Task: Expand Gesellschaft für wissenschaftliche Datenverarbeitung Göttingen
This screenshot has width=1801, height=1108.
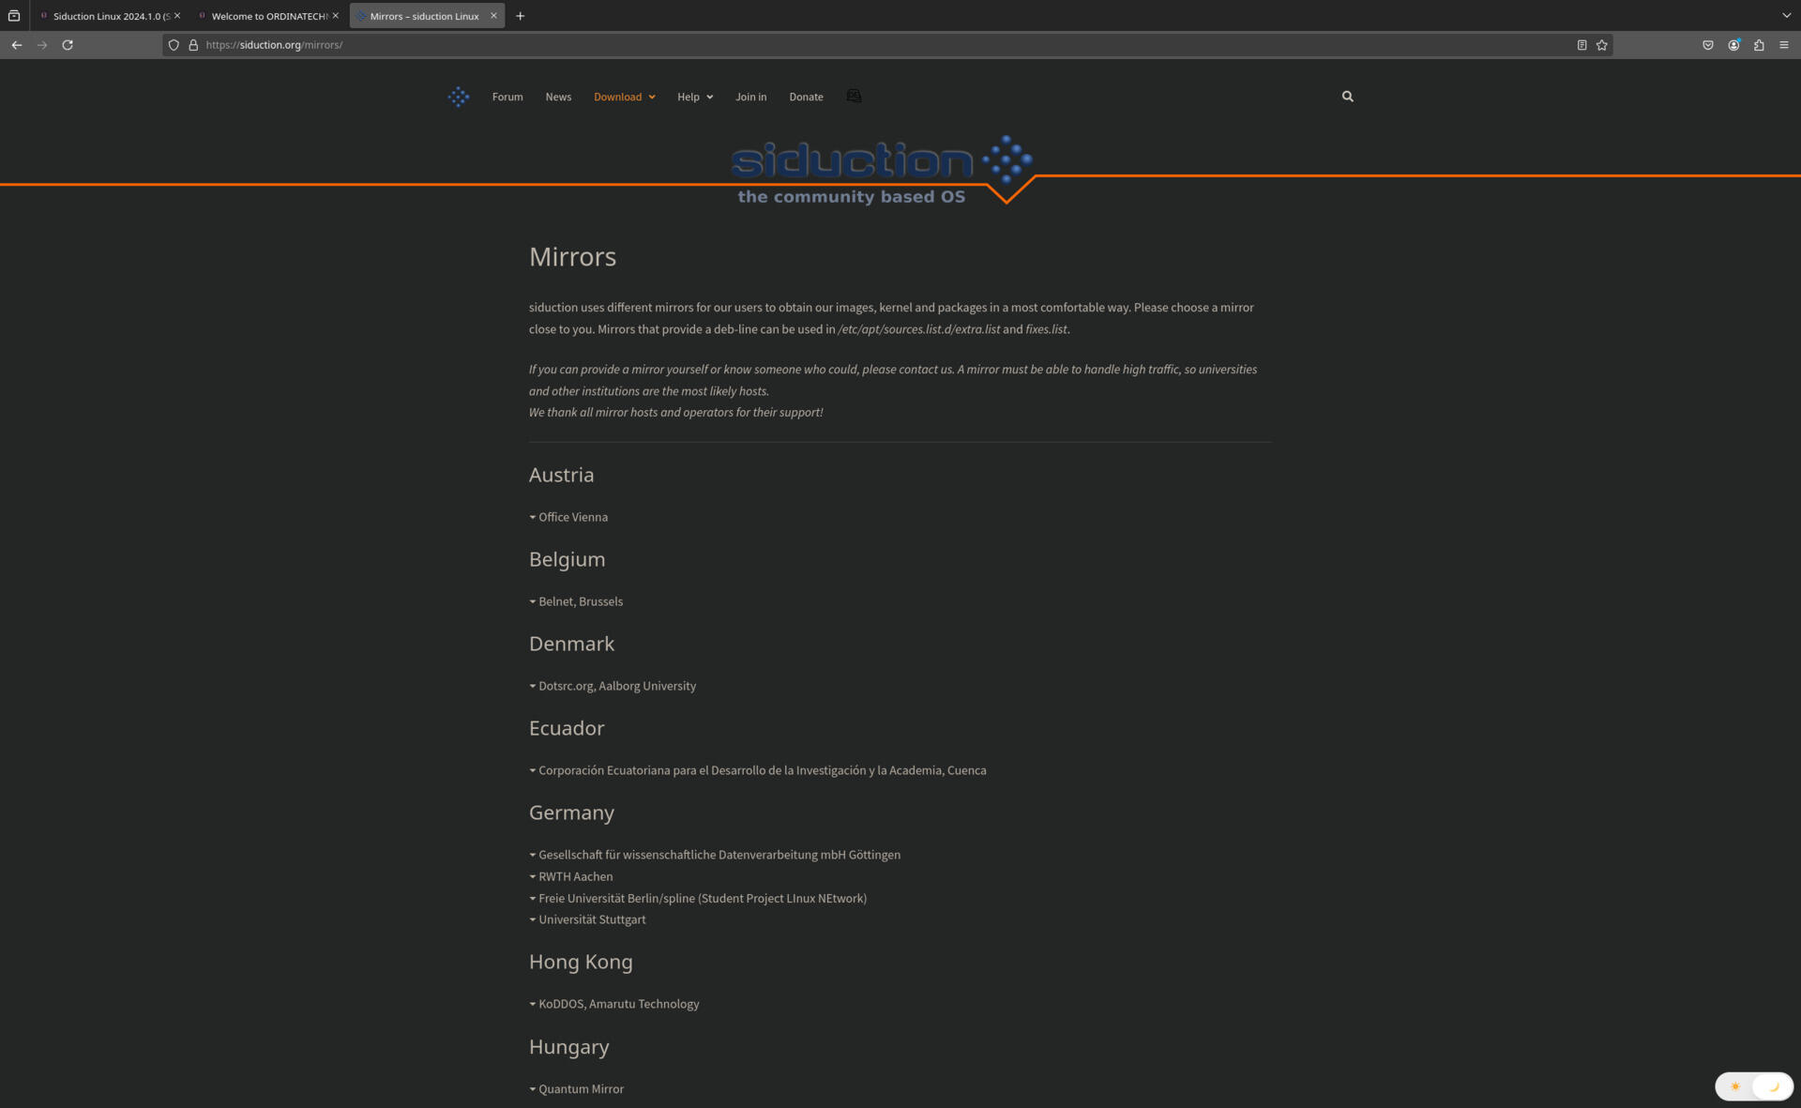Action: pos(715,855)
